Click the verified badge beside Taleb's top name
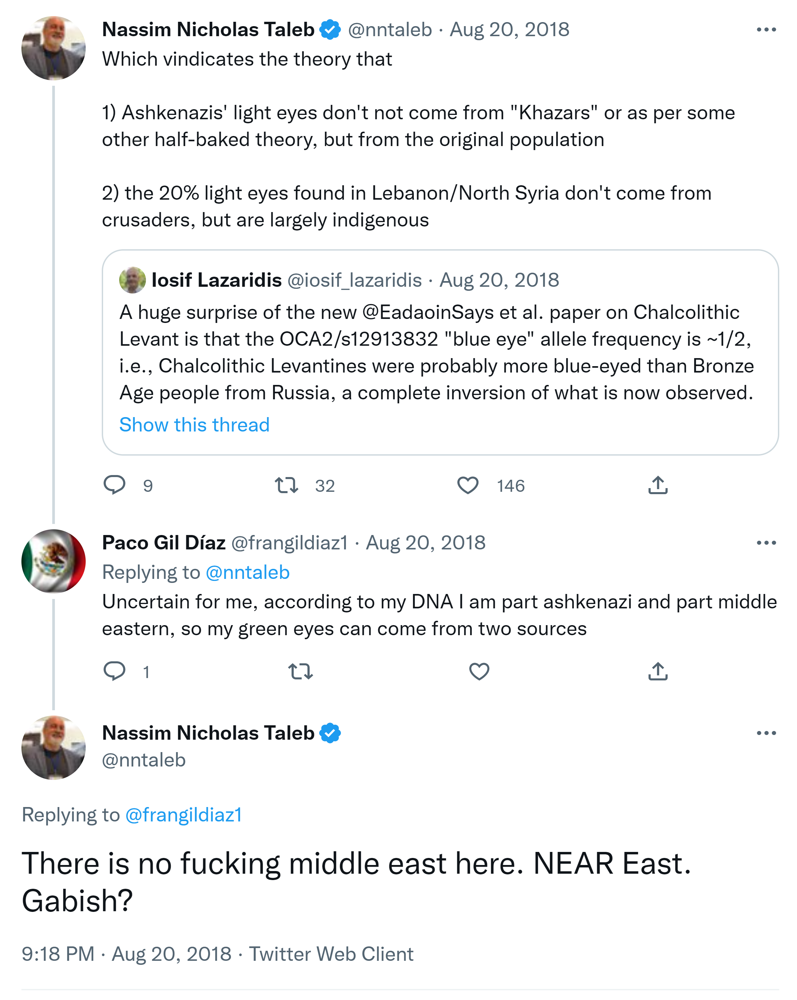Screen dimensions: 797x1000 click(330, 30)
